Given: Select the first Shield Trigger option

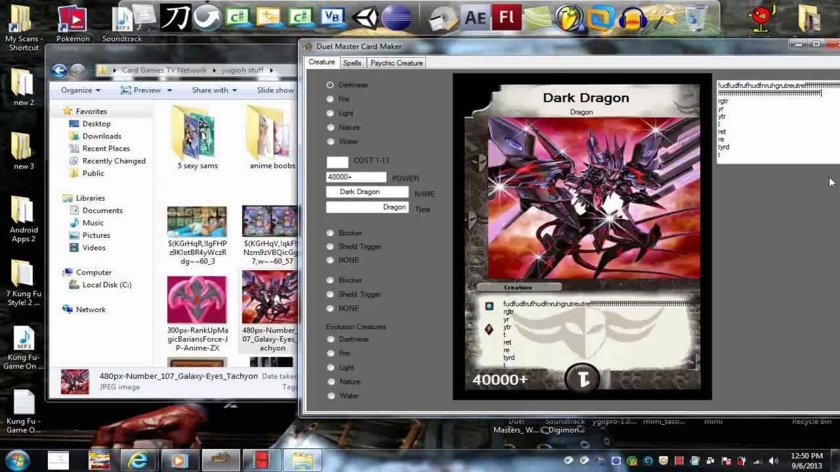Looking at the screenshot, I should click(x=330, y=246).
